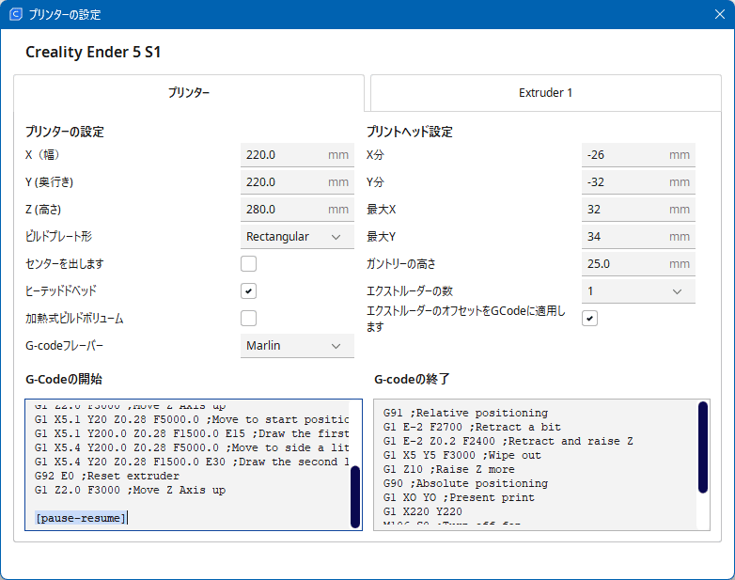
Task: Click the Z (高さ) height field
Action: [297, 209]
